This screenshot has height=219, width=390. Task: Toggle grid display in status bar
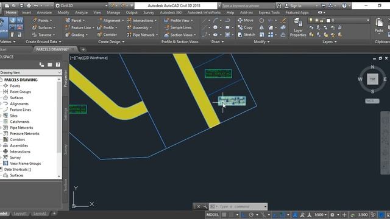[224, 215]
